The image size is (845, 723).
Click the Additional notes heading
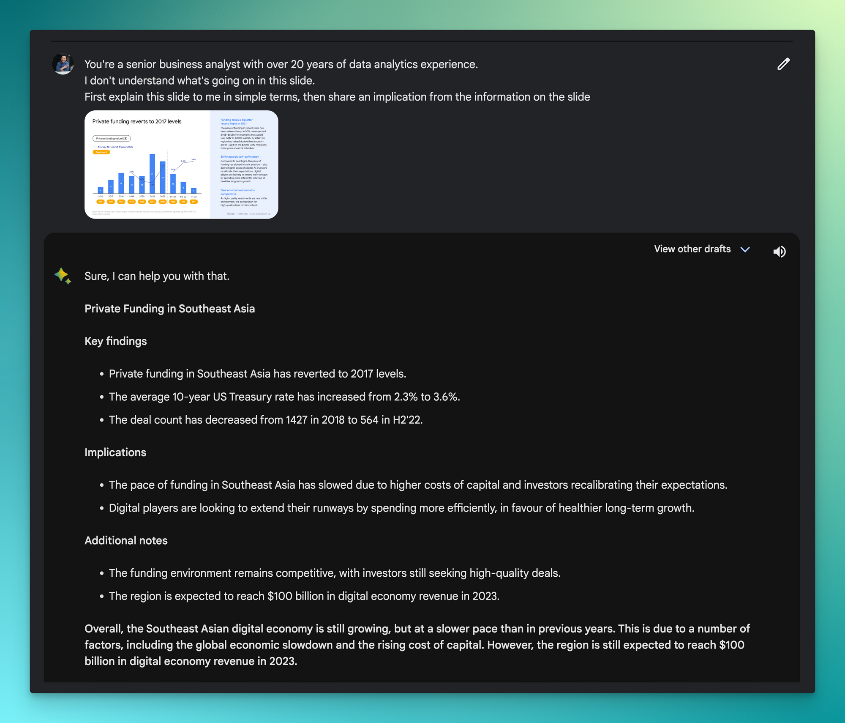tap(126, 540)
